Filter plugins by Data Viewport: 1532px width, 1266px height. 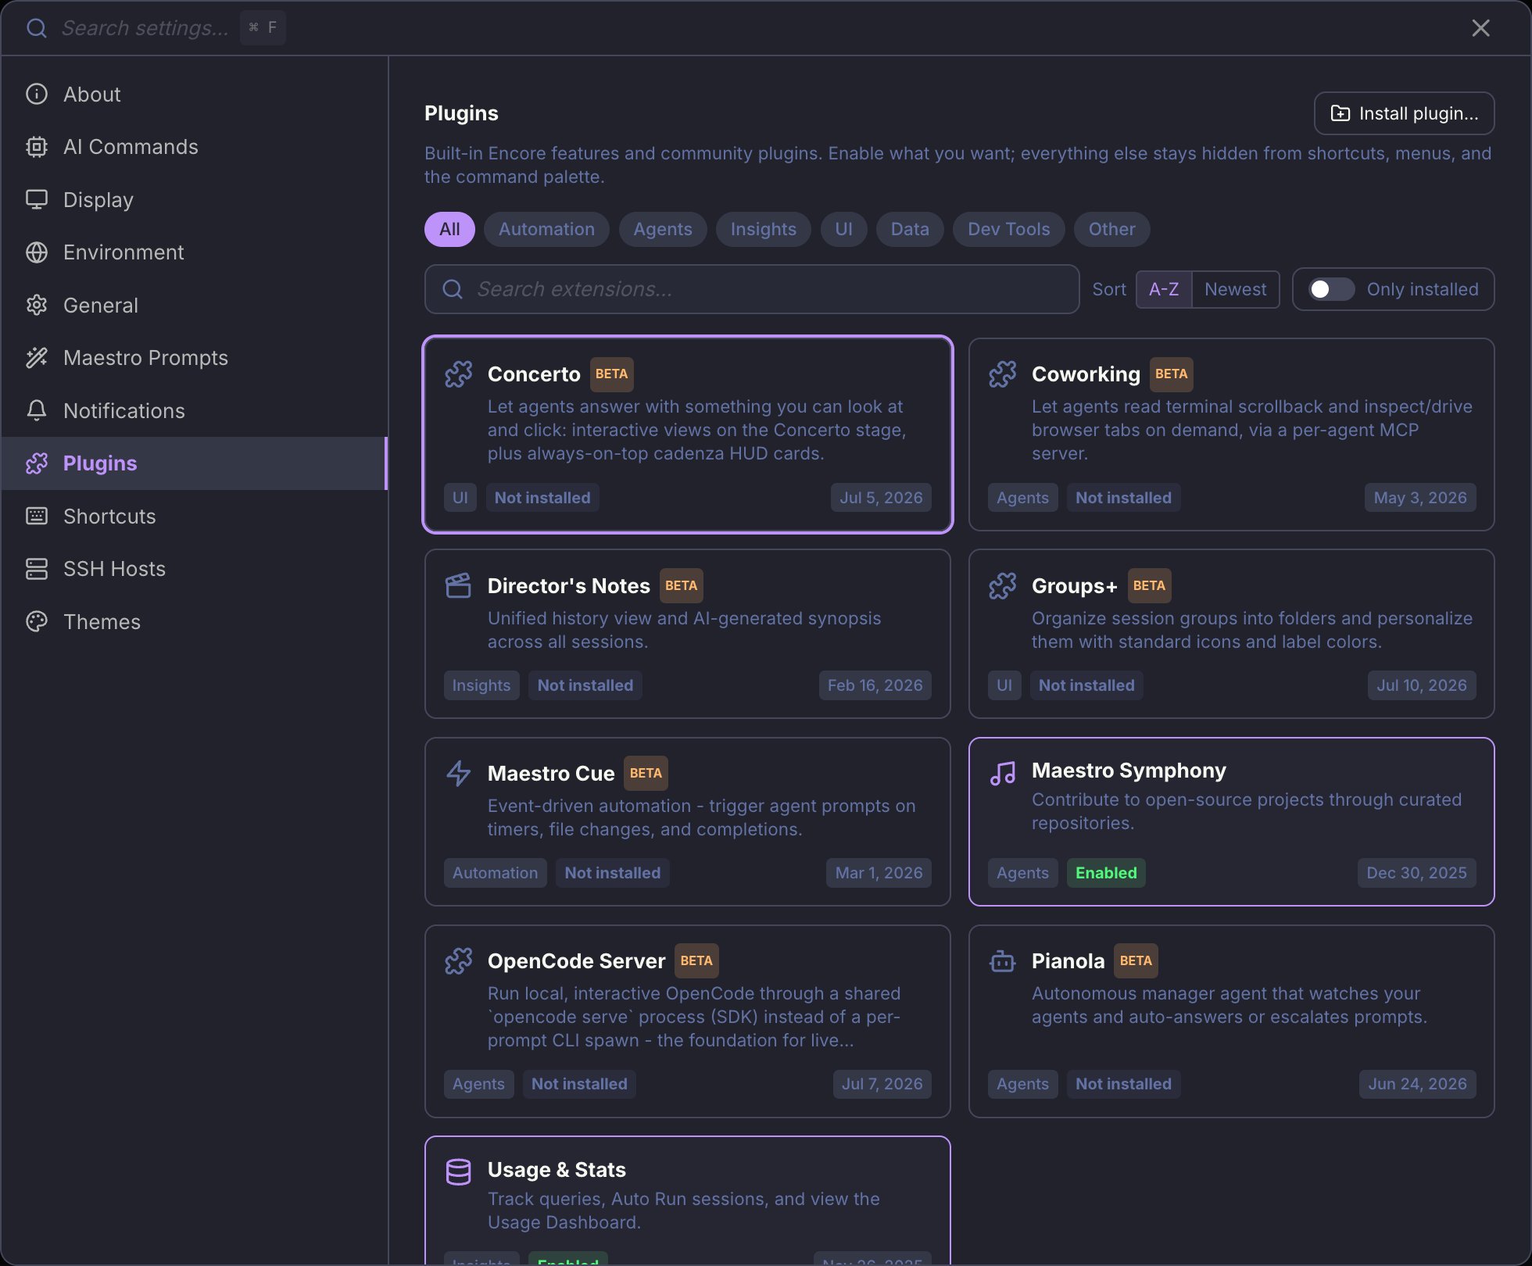910,229
